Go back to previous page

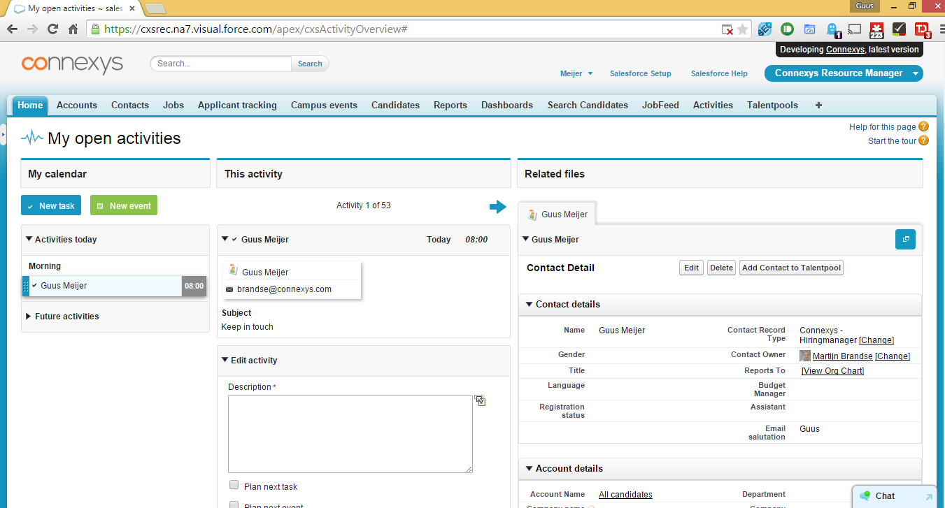click(12, 29)
